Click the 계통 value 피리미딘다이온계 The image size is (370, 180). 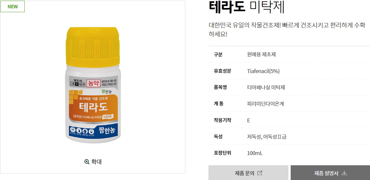pos(266,104)
